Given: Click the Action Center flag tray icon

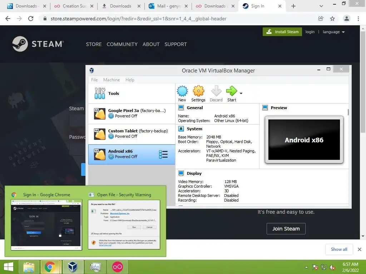Looking at the screenshot, I should tap(315, 267).
